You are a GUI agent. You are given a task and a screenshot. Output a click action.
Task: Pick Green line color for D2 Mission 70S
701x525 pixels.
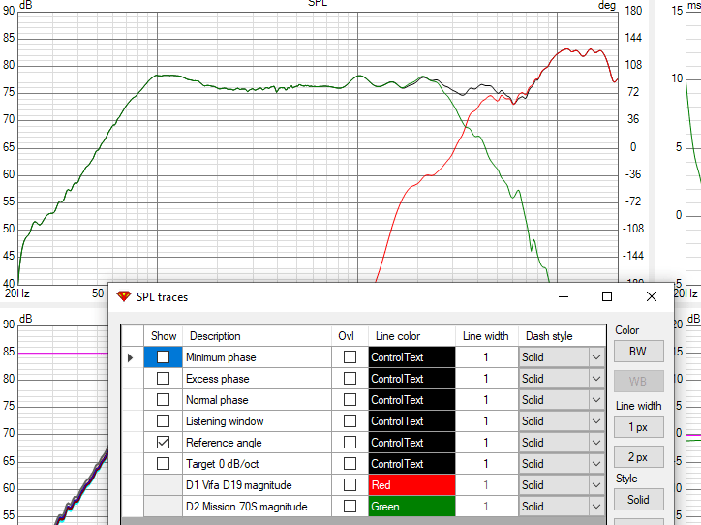coord(411,507)
